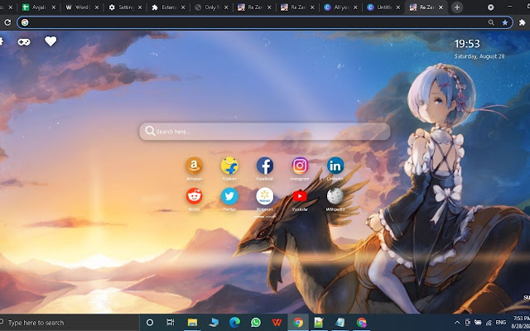Screen dimensions: 530x331
Task: Click the Google icon in the address bar
Action: (x=25, y=22)
